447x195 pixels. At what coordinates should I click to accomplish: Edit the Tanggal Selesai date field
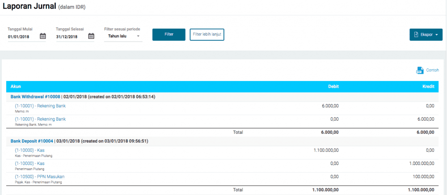(x=71, y=37)
